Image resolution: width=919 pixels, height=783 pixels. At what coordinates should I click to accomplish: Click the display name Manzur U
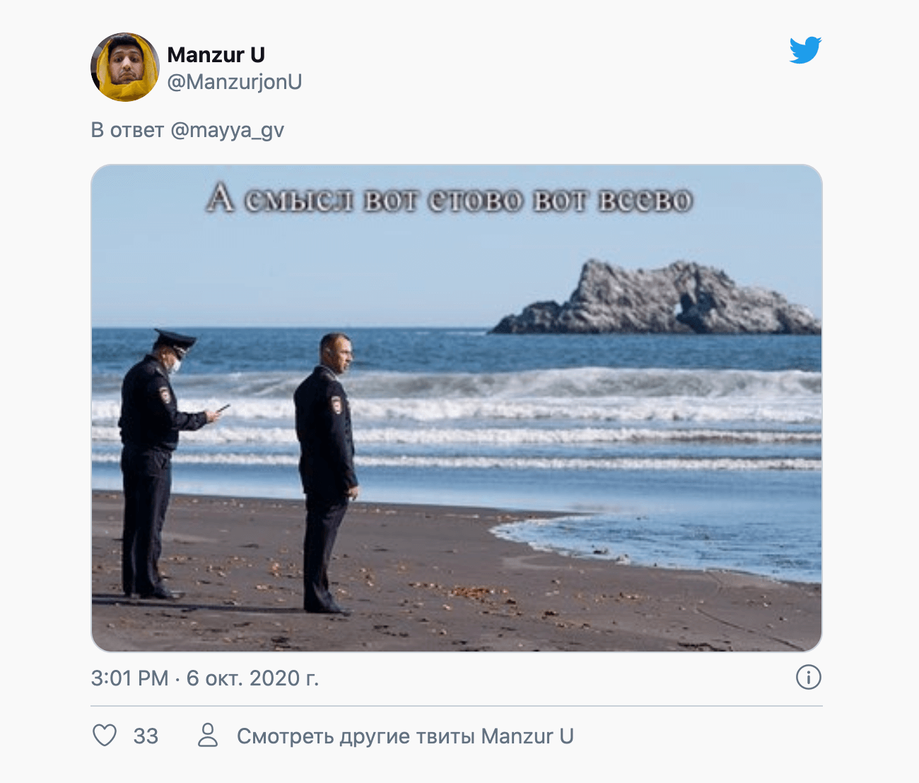click(x=216, y=54)
